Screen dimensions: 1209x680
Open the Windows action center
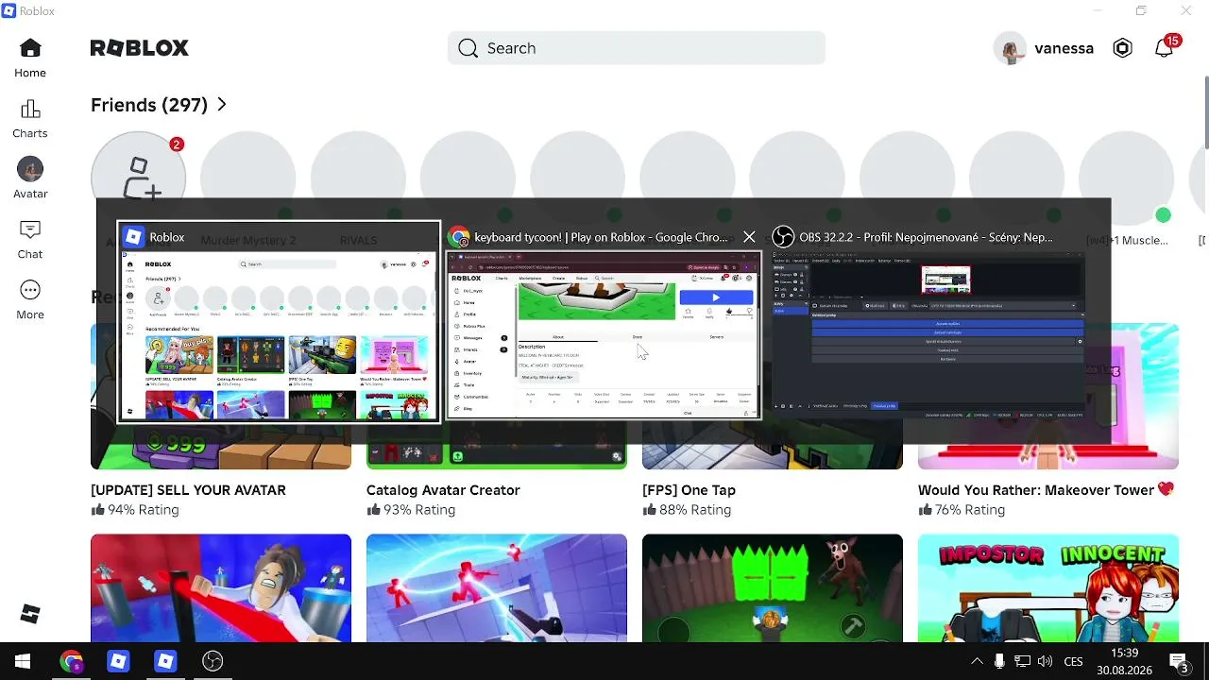[1179, 661]
